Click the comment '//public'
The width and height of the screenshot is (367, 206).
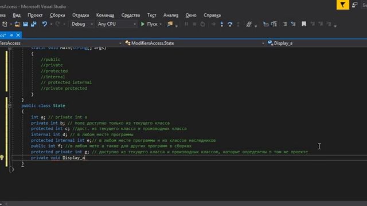(50, 60)
